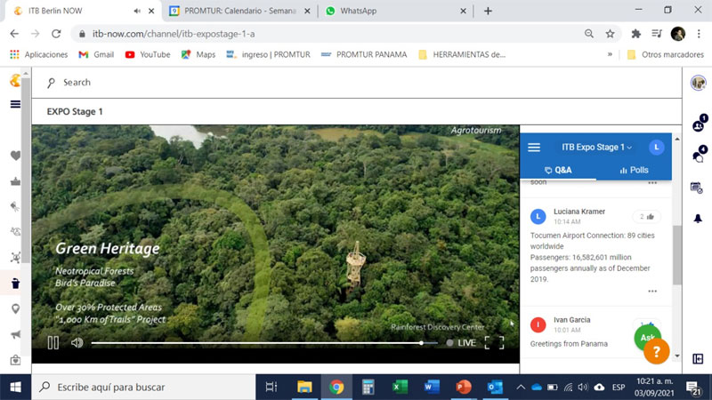This screenshot has width=712, height=400.
Task: Open the user avatar at top right of page
Action: (x=698, y=83)
